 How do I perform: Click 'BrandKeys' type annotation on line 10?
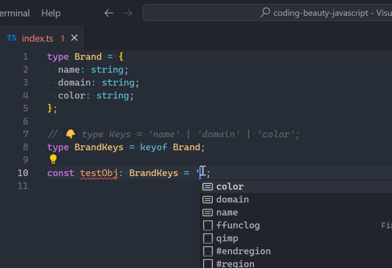tap(154, 173)
